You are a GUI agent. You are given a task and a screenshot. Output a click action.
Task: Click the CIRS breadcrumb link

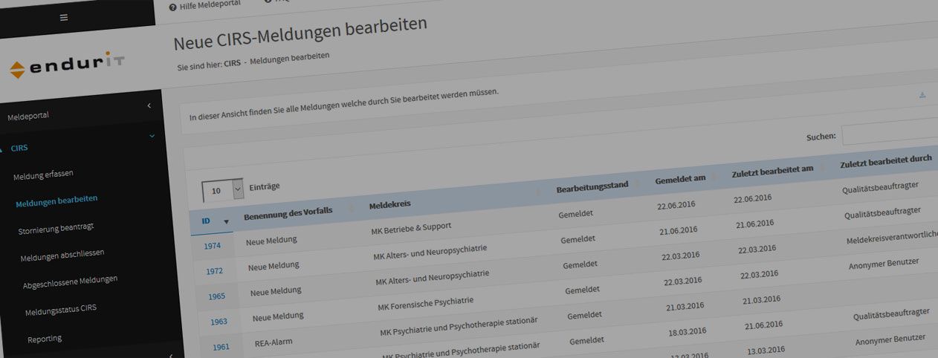point(232,63)
